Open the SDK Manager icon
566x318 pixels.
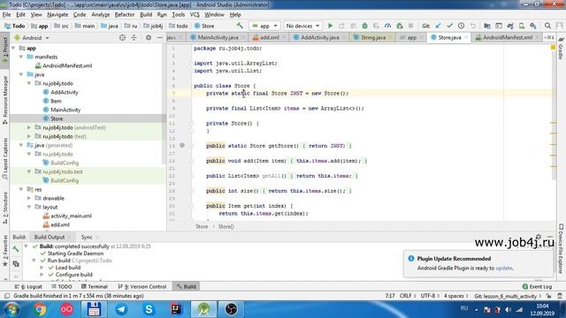(x=533, y=26)
